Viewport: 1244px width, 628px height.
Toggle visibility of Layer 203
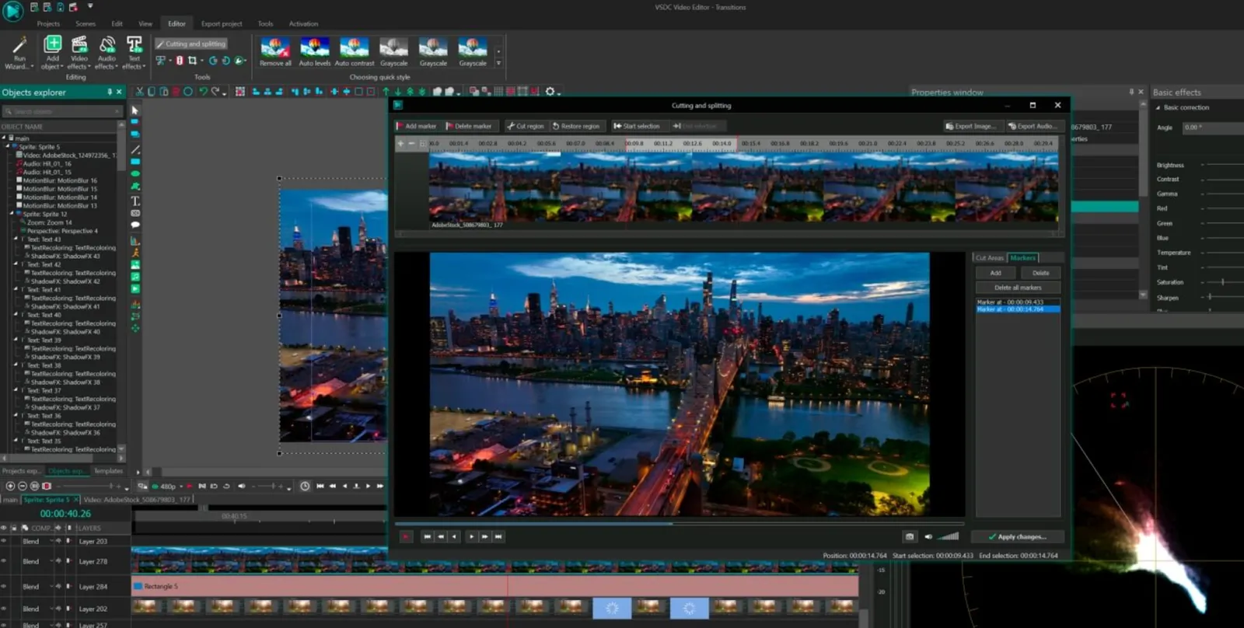[4, 541]
